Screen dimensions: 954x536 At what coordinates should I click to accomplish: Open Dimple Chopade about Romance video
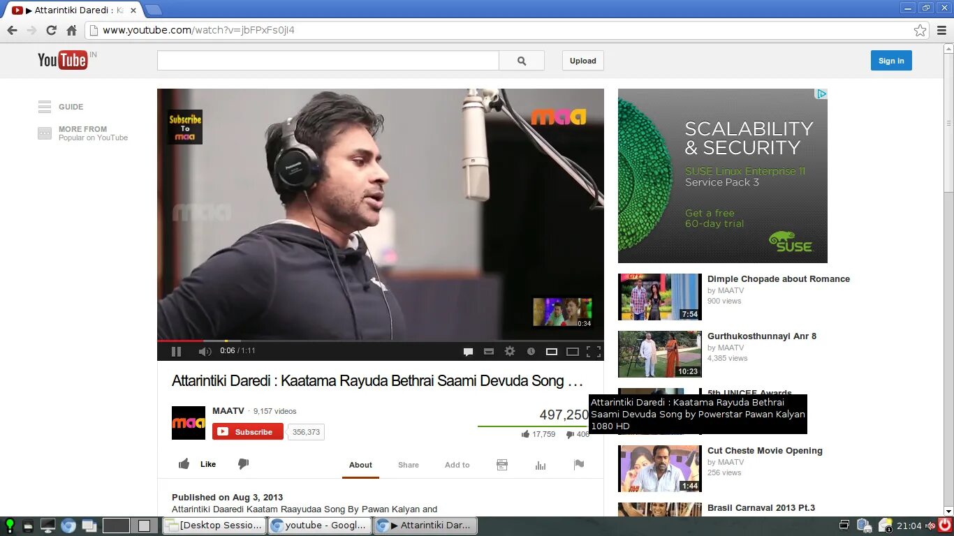click(779, 279)
